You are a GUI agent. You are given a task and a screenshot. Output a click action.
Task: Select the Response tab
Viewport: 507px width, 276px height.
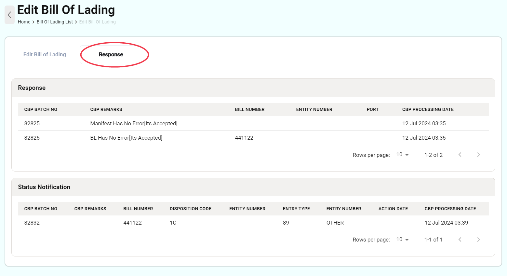[x=111, y=54]
